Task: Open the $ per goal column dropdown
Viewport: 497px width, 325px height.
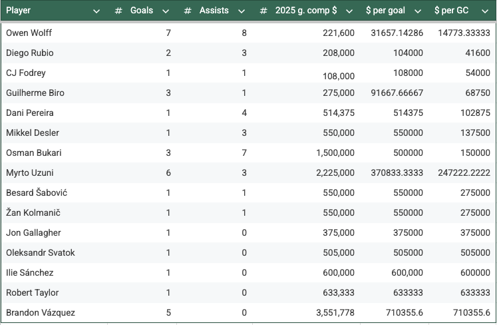Action: click(x=417, y=11)
